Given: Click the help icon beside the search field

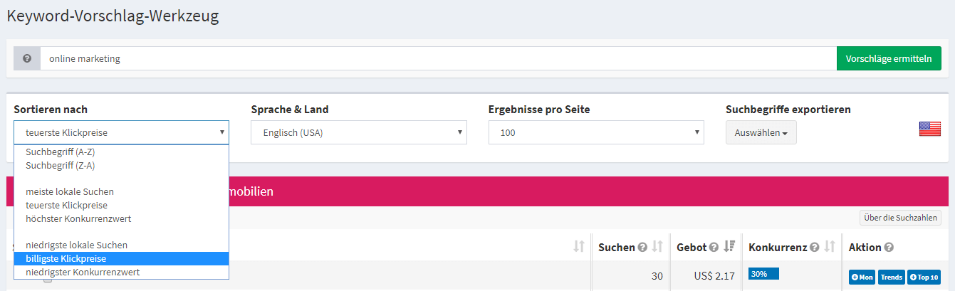Looking at the screenshot, I should coord(27,58).
